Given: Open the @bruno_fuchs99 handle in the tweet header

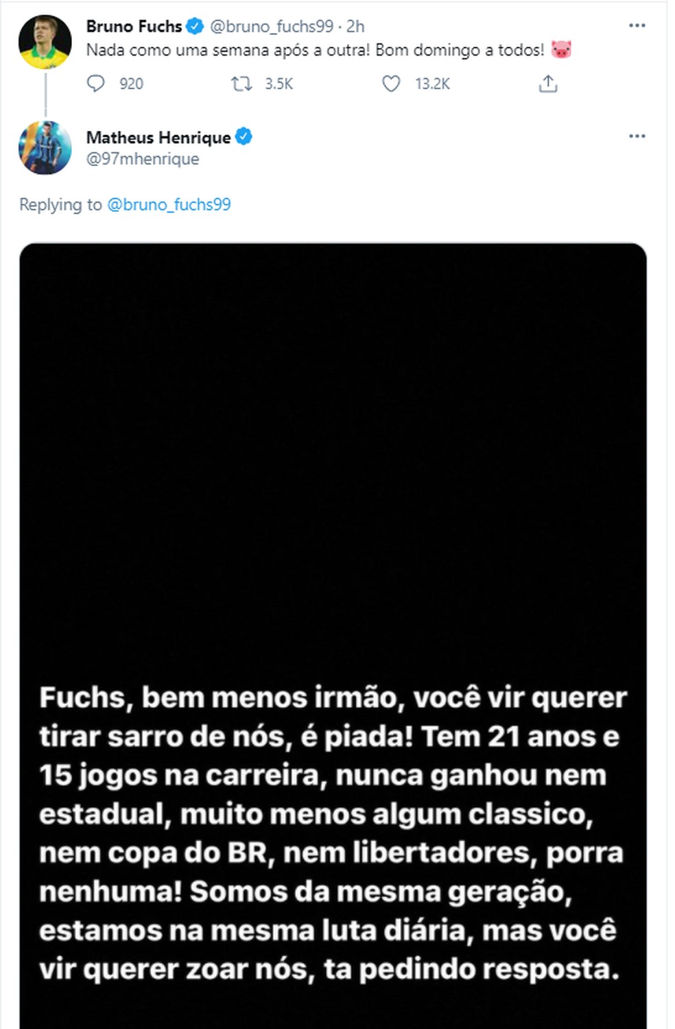Looking at the screenshot, I should tap(271, 26).
